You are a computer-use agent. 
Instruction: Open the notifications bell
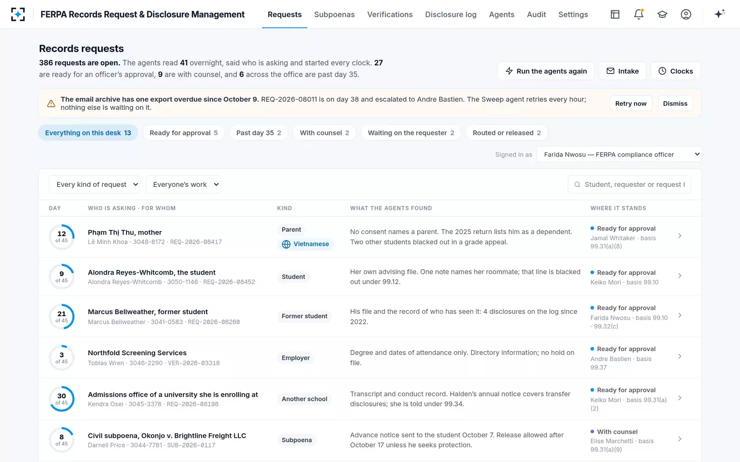pyautogui.click(x=639, y=14)
